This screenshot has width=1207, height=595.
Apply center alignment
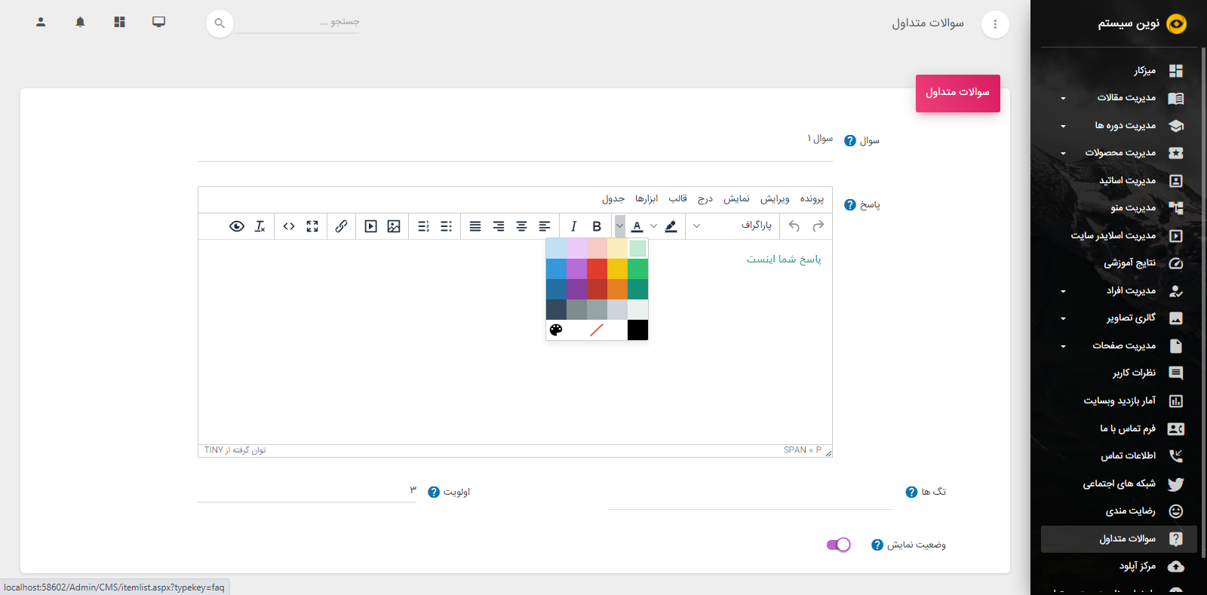click(x=521, y=226)
